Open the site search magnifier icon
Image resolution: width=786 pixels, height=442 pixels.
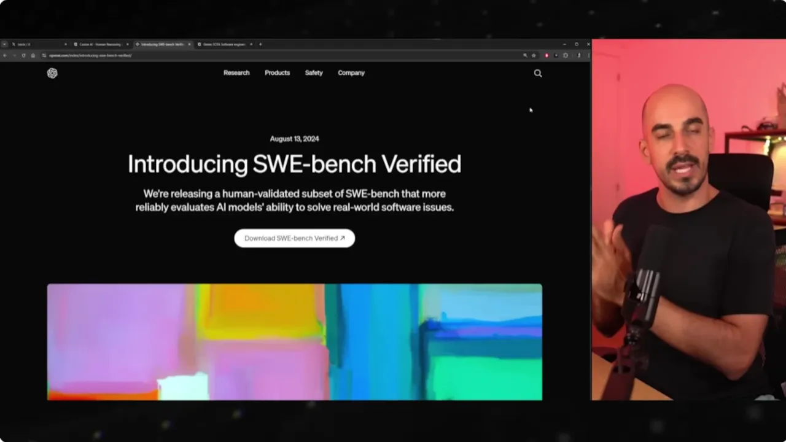pyautogui.click(x=538, y=73)
